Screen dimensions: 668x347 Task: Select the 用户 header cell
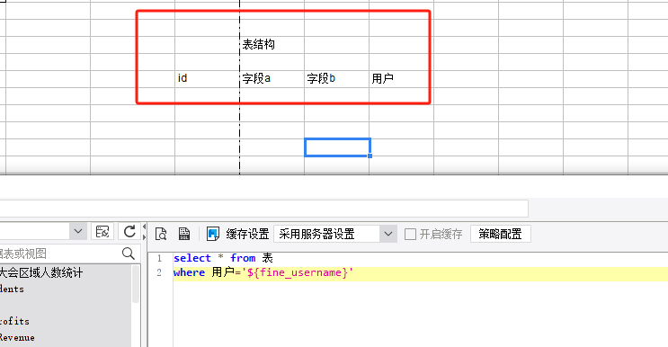point(401,79)
